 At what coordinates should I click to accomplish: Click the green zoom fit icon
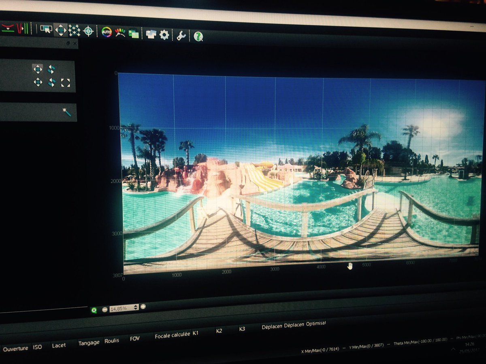94,310
